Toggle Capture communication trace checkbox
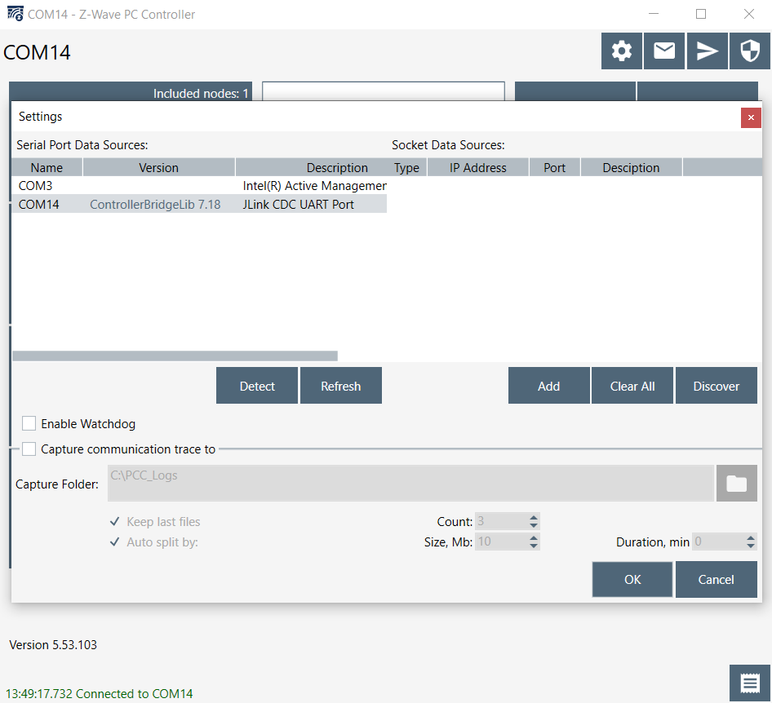772x703 pixels. tap(29, 449)
